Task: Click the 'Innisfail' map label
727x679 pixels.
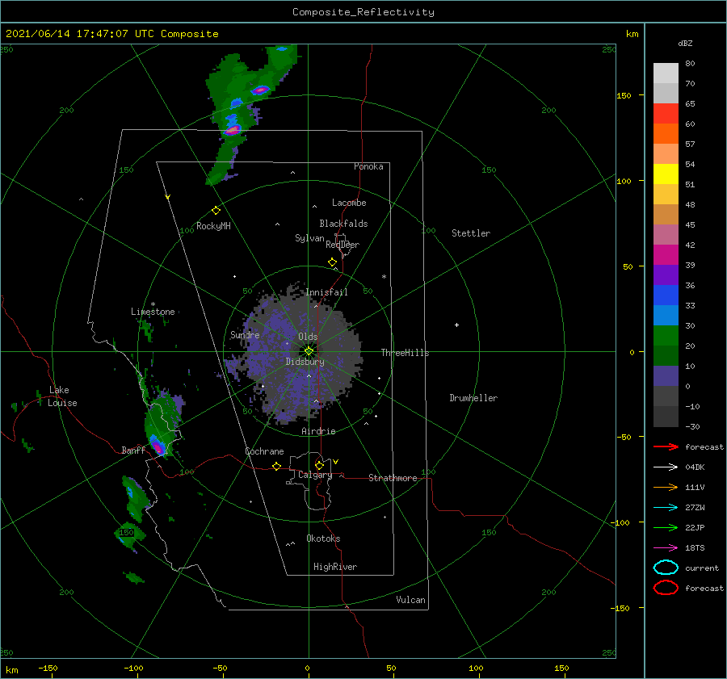Action: pos(326,292)
